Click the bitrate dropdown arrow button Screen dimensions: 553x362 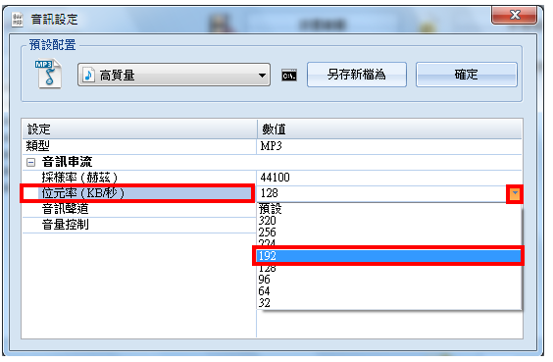515,193
